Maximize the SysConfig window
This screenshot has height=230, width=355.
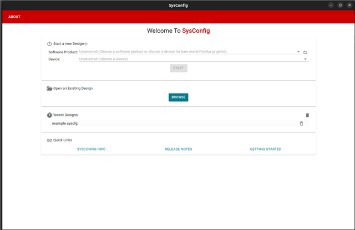(x=340, y=5)
